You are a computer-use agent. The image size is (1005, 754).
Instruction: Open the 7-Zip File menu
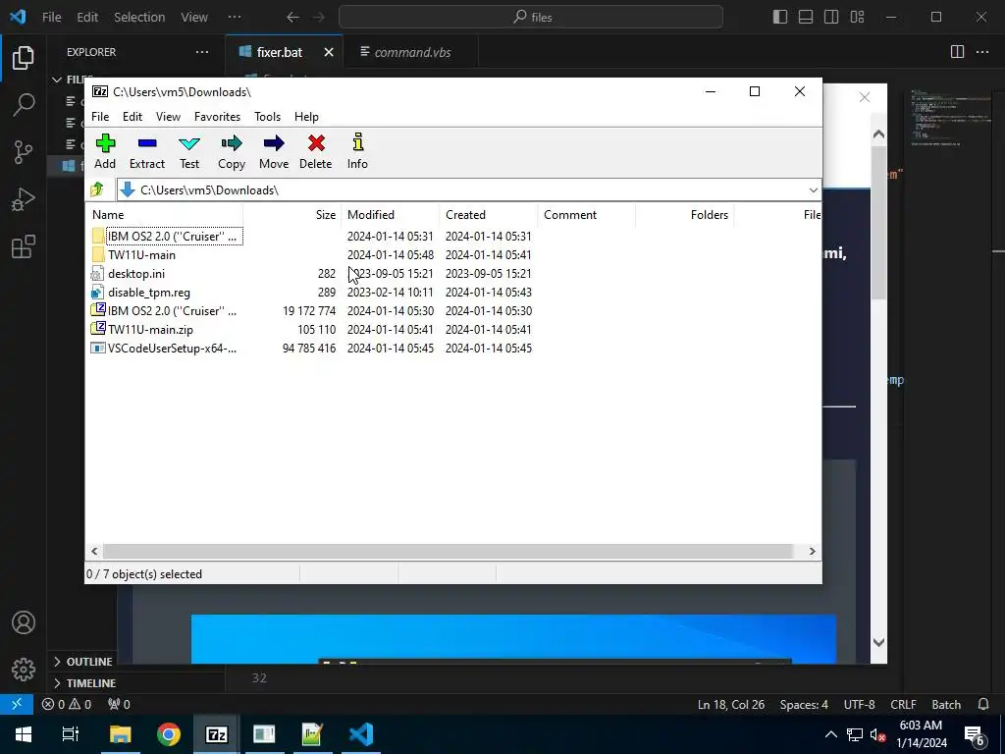click(100, 117)
